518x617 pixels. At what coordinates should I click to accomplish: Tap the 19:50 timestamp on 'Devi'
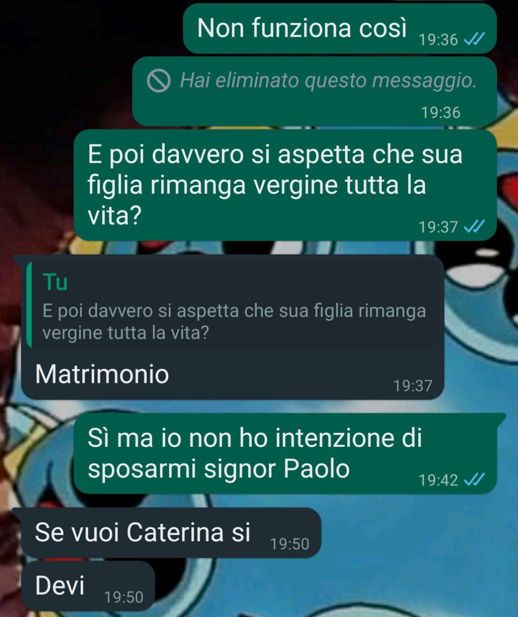click(x=124, y=597)
